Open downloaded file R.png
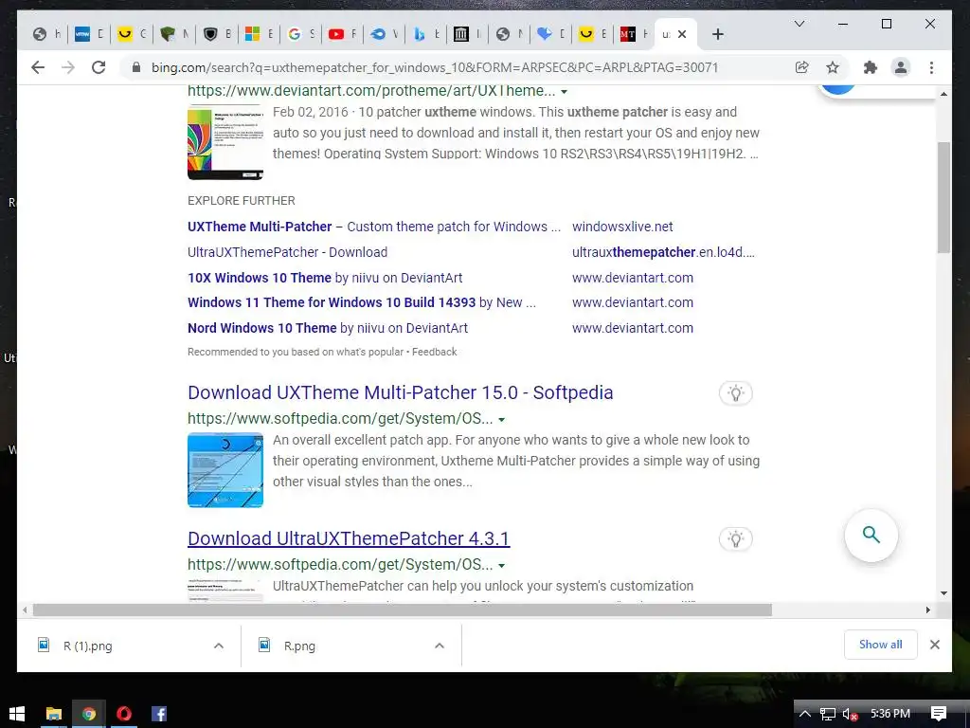 (x=299, y=646)
